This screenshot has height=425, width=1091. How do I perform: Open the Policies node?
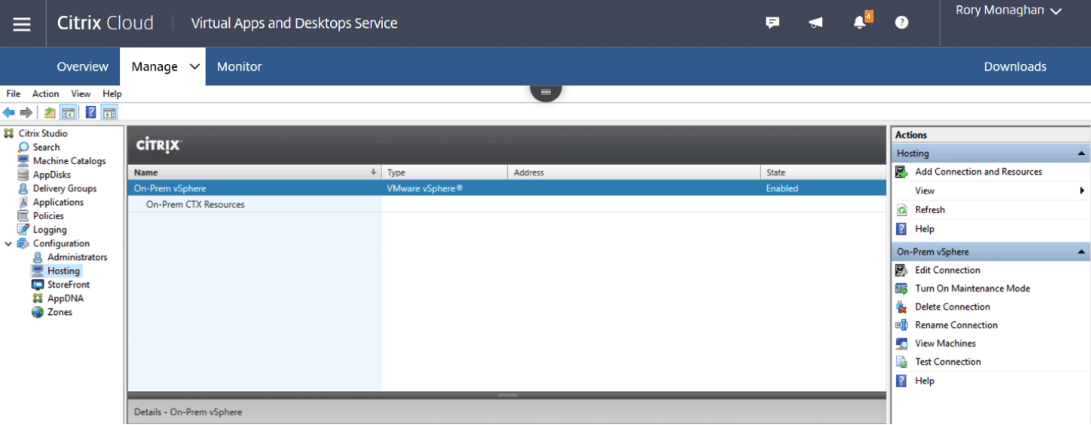pos(48,216)
